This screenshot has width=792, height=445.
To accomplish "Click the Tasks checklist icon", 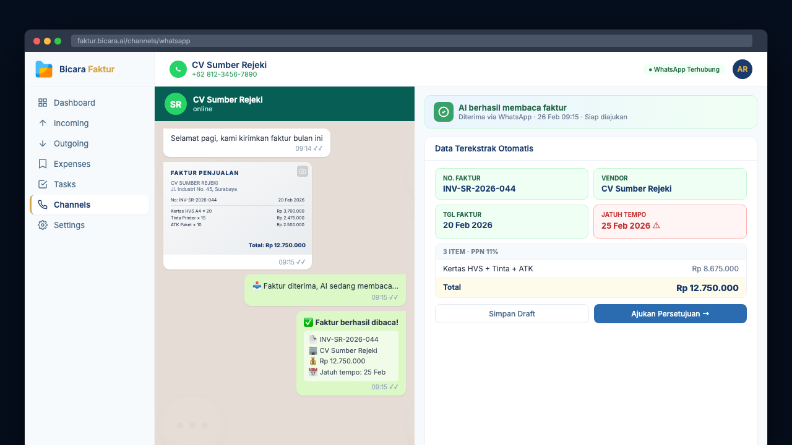I will [x=43, y=184].
